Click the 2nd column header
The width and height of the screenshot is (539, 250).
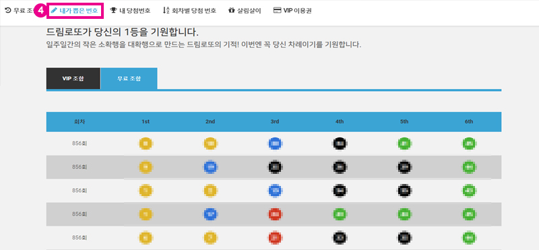pos(210,121)
